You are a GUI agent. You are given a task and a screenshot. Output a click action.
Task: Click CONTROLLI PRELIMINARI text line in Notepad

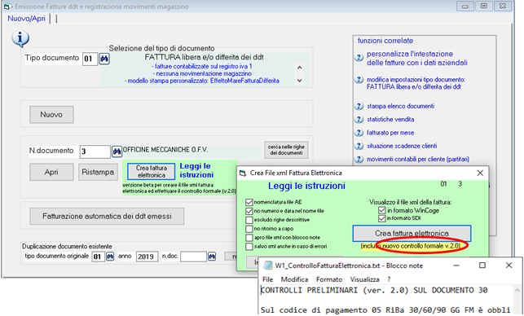374,290
